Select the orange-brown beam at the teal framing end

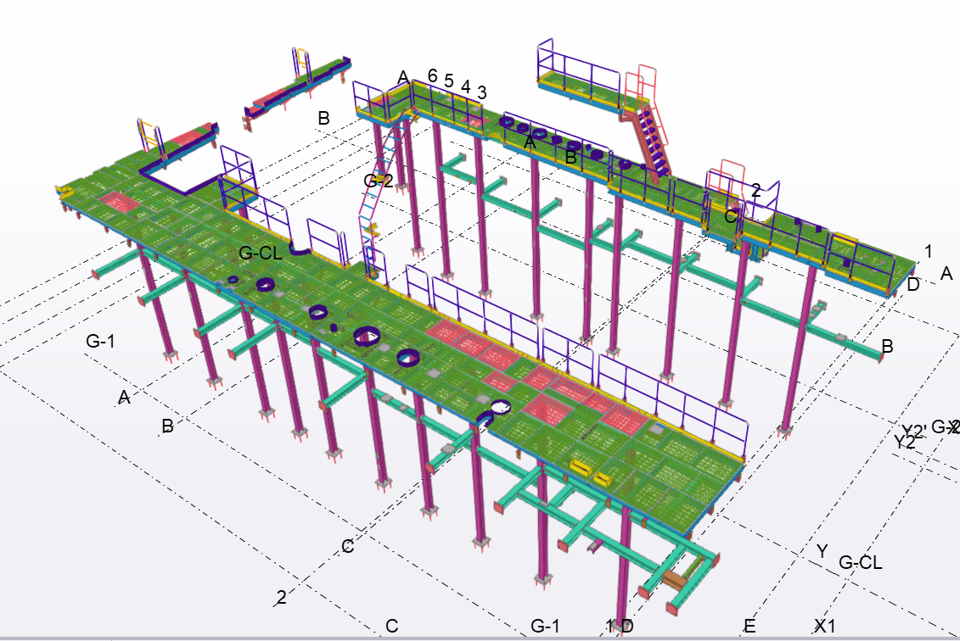pyautogui.click(x=673, y=580)
